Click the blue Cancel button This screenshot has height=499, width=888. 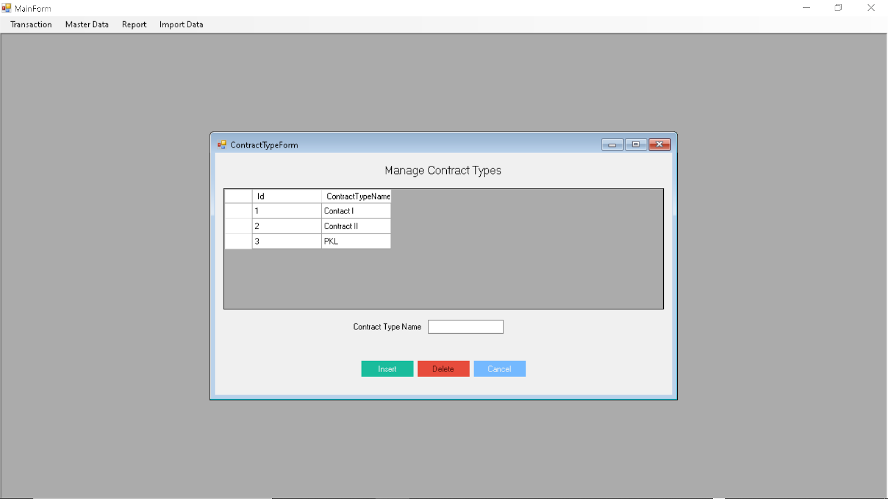[x=500, y=369]
